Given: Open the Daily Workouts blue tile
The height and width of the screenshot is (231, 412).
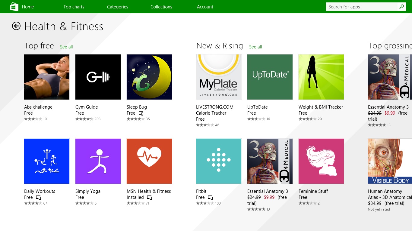Looking at the screenshot, I should coord(47,161).
